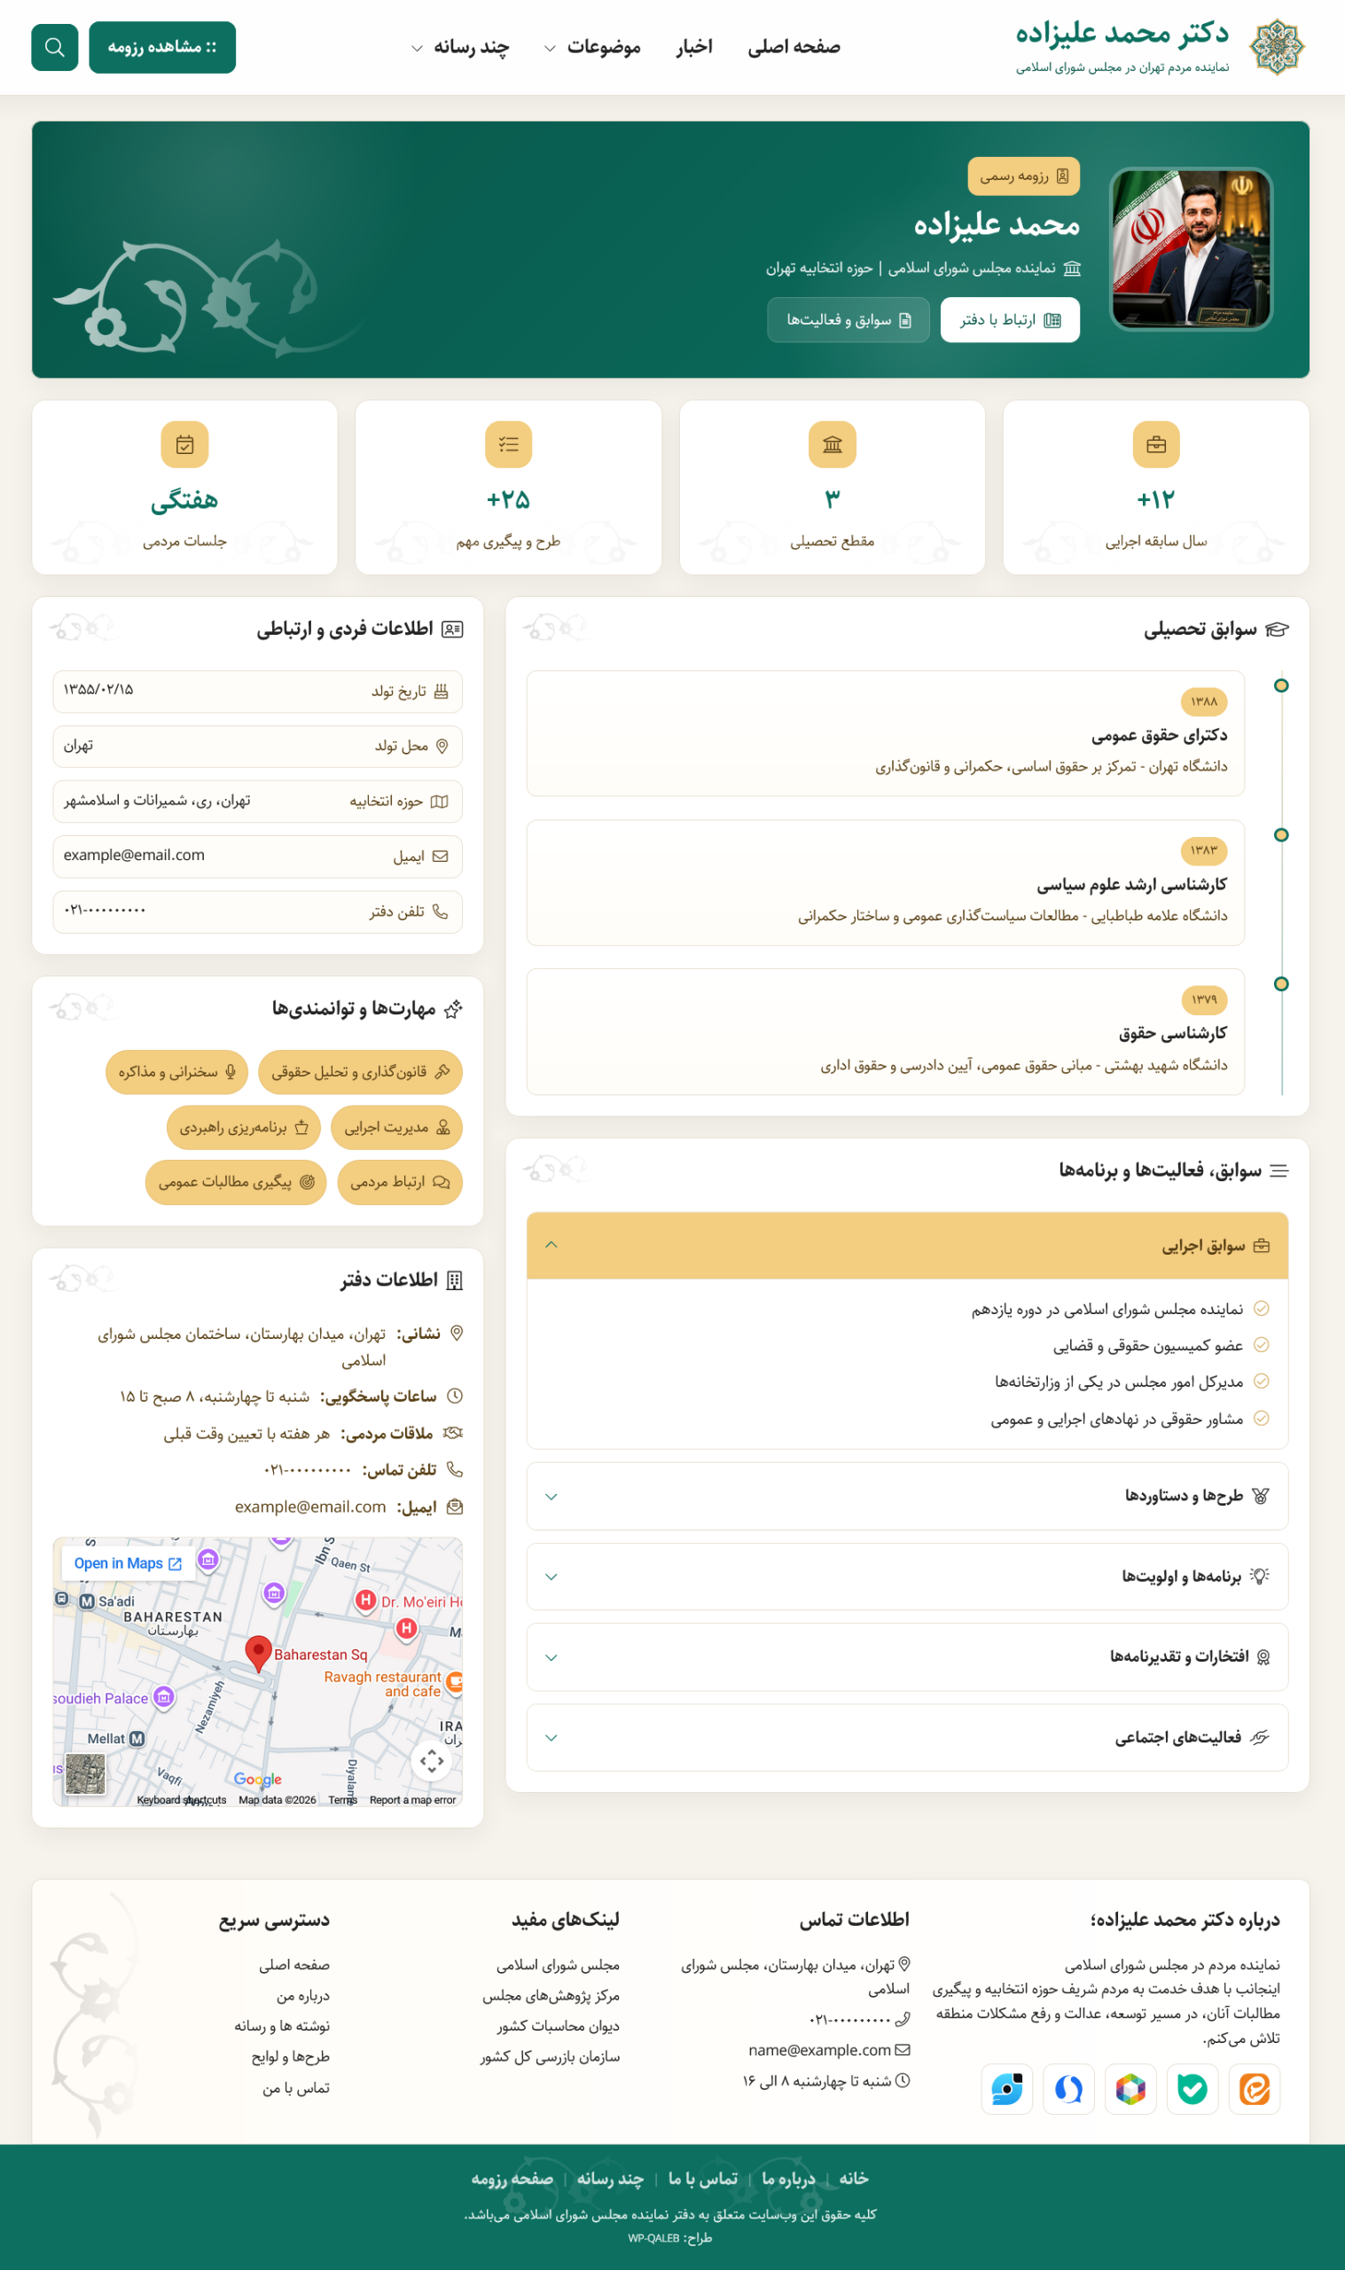The width and height of the screenshot is (1345, 2270).
Task: Click the red Baharestan Sq map pin
Action: 258,1654
